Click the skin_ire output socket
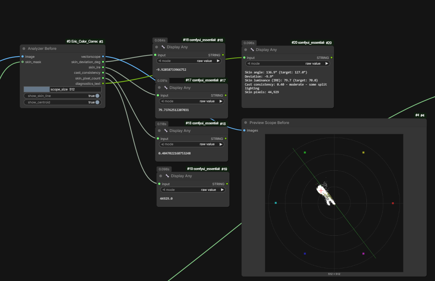Image resolution: width=435 pixels, height=281 pixels. (103, 67)
